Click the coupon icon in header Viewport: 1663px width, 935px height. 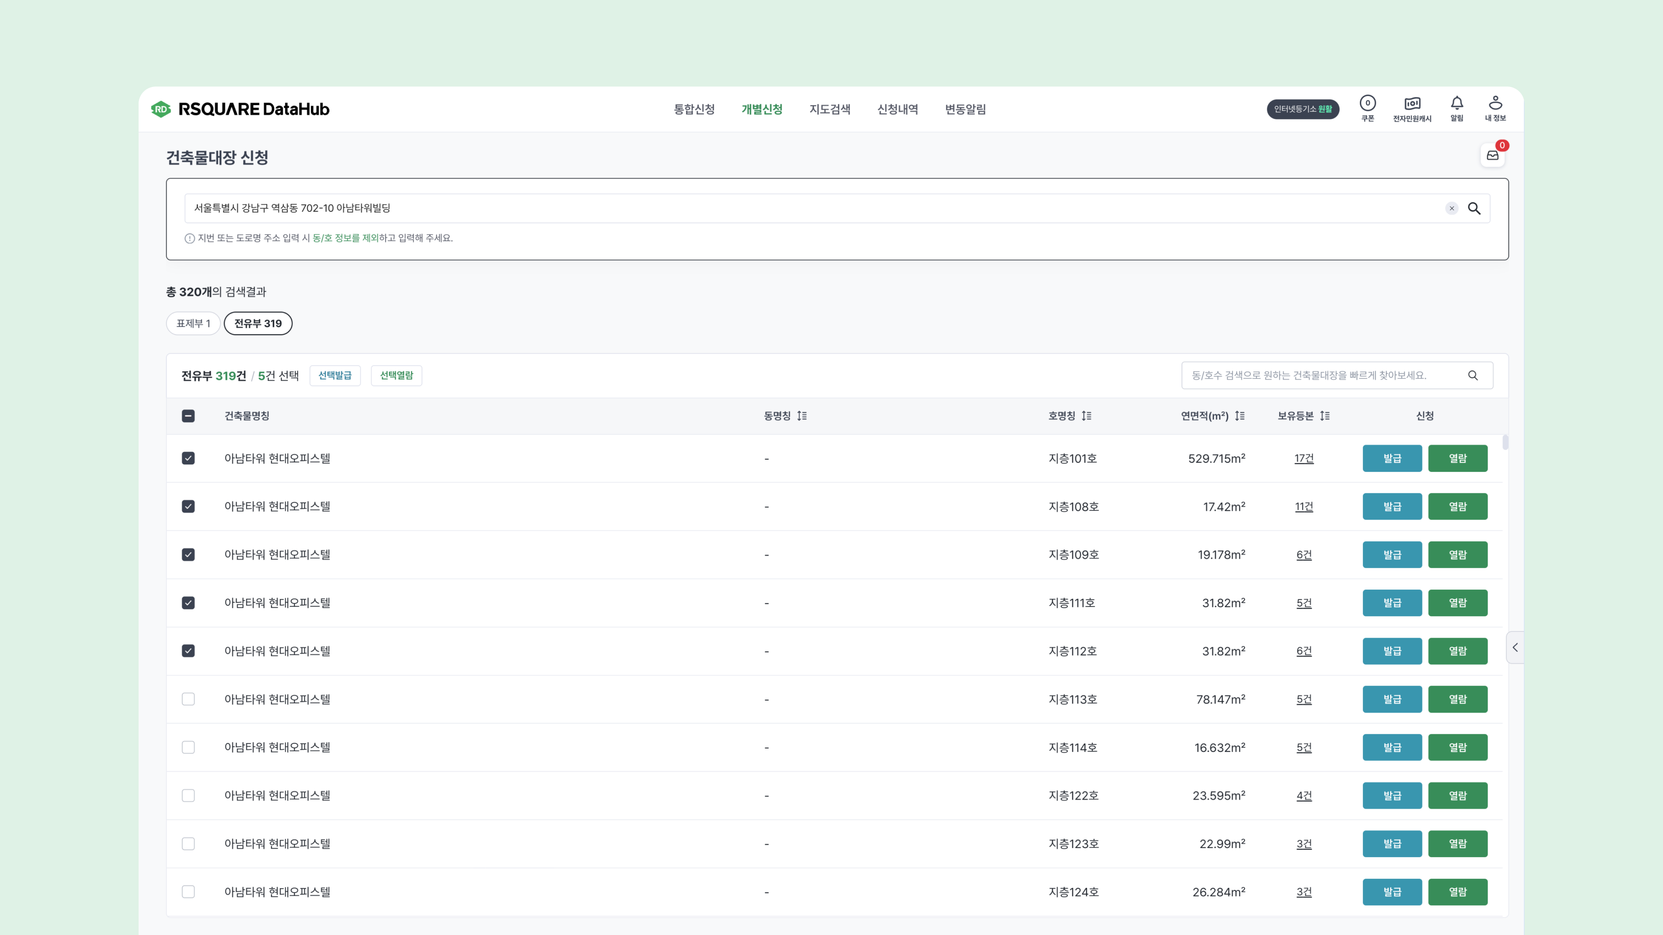1367,104
